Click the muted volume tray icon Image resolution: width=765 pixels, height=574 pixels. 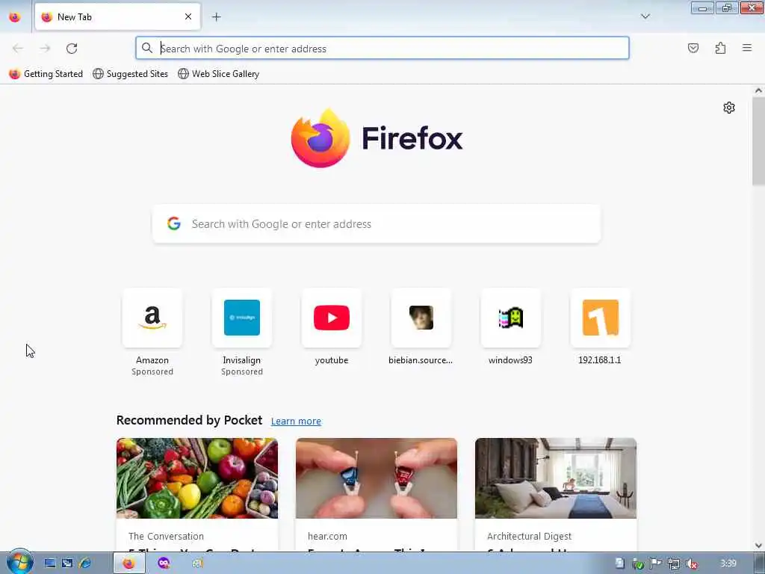pos(691,564)
